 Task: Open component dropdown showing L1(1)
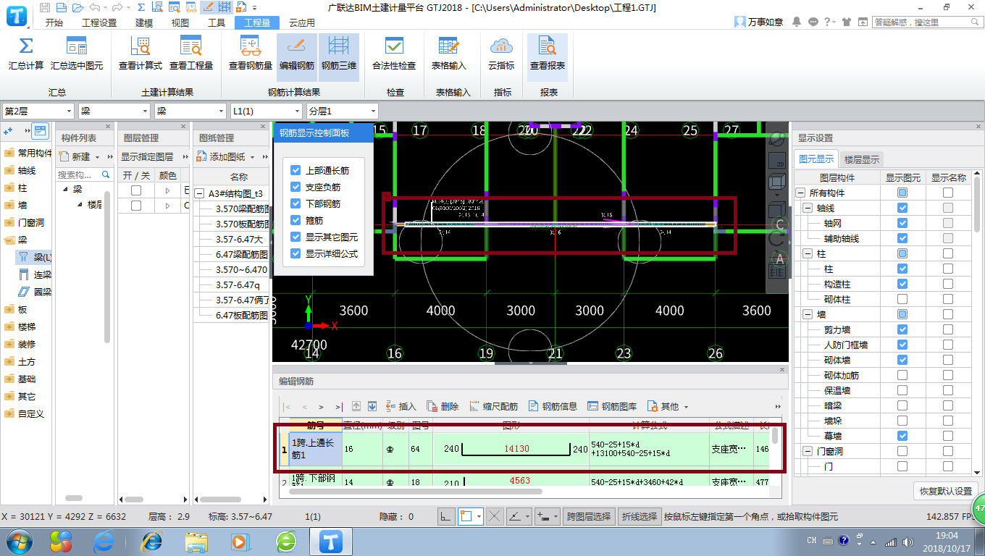(266, 111)
